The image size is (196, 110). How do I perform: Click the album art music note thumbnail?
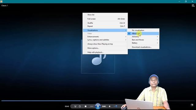tap(98, 64)
